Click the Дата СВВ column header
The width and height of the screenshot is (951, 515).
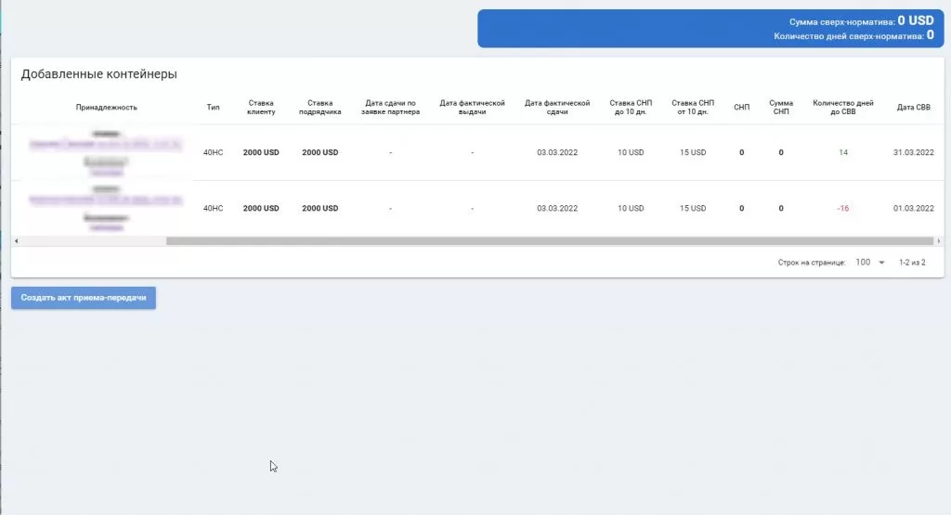point(913,107)
